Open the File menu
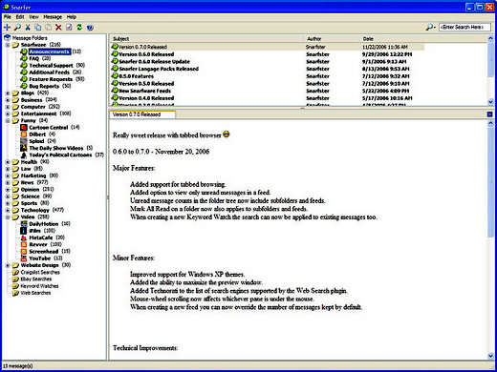Viewport: 497px width, 372px height. 8,17
